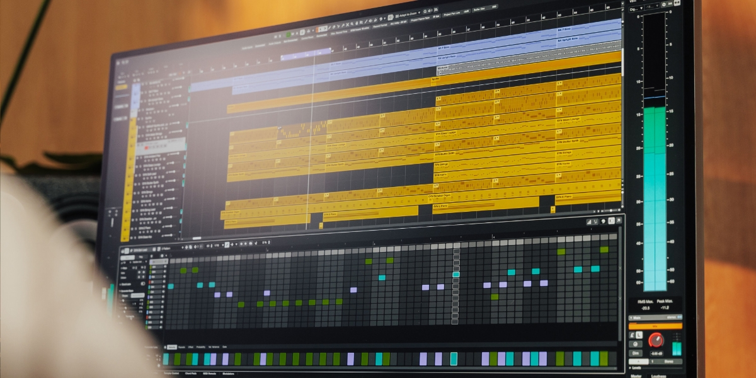Open the Adapt to Zoom dropdown
Image resolution: width=756 pixels, height=378 pixels.
pos(408,14)
